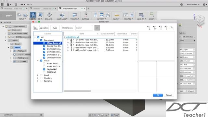Save the document with the Save icon
The height and width of the screenshot is (117, 208).
click(x=16, y=5)
